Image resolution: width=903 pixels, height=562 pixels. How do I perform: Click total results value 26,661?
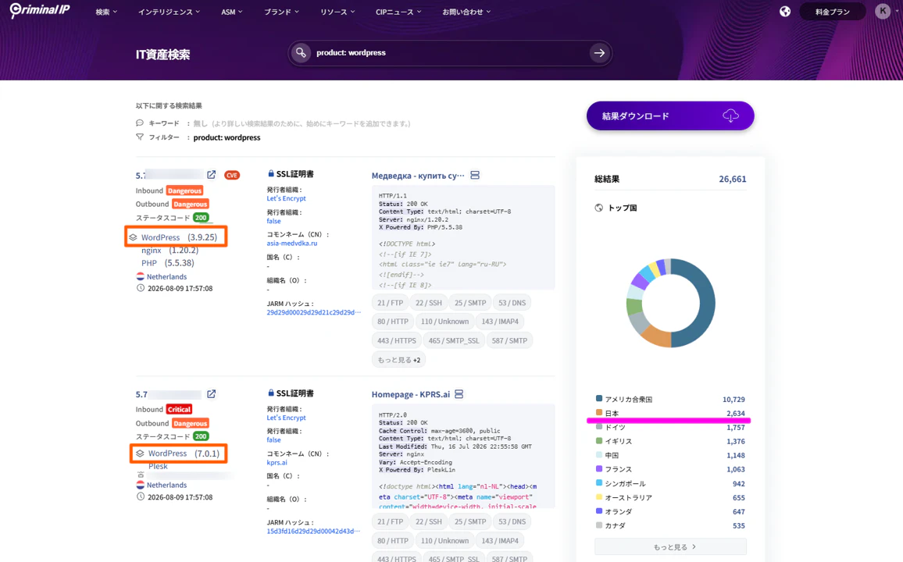732,179
